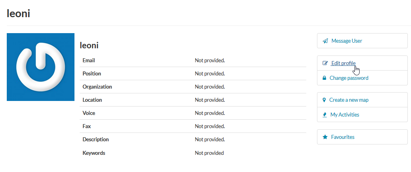Click the pencil Edit profile icon

coord(325,63)
